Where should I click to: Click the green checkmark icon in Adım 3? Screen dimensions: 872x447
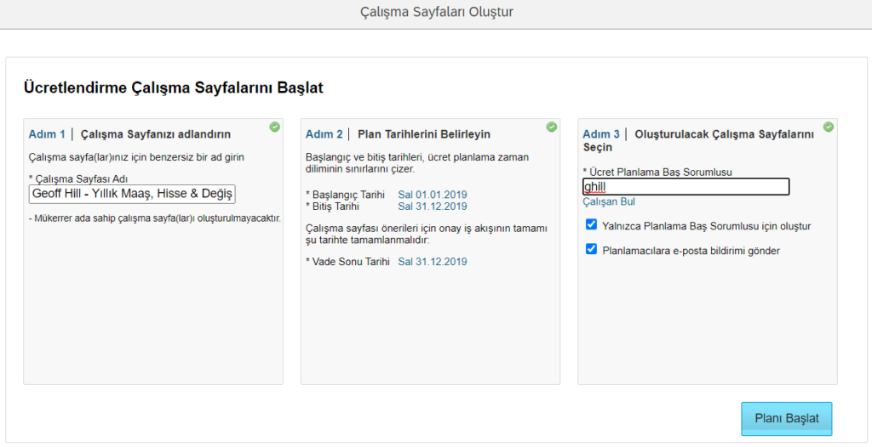pos(828,127)
